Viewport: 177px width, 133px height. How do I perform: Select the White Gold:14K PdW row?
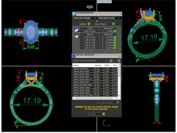click(x=95, y=96)
